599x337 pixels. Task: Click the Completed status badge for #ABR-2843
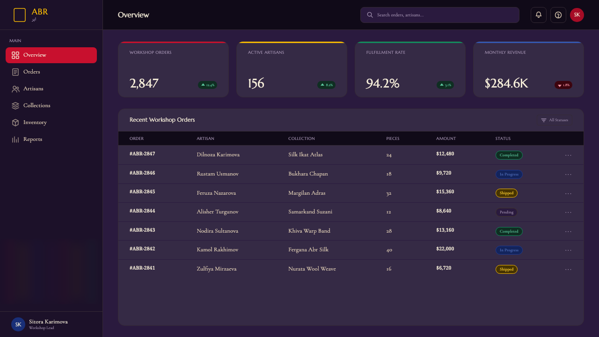pos(509,231)
